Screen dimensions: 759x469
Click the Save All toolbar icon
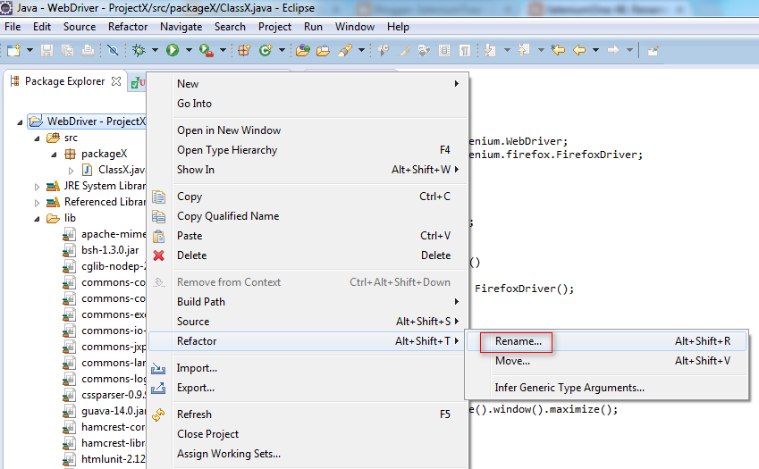click(67, 50)
